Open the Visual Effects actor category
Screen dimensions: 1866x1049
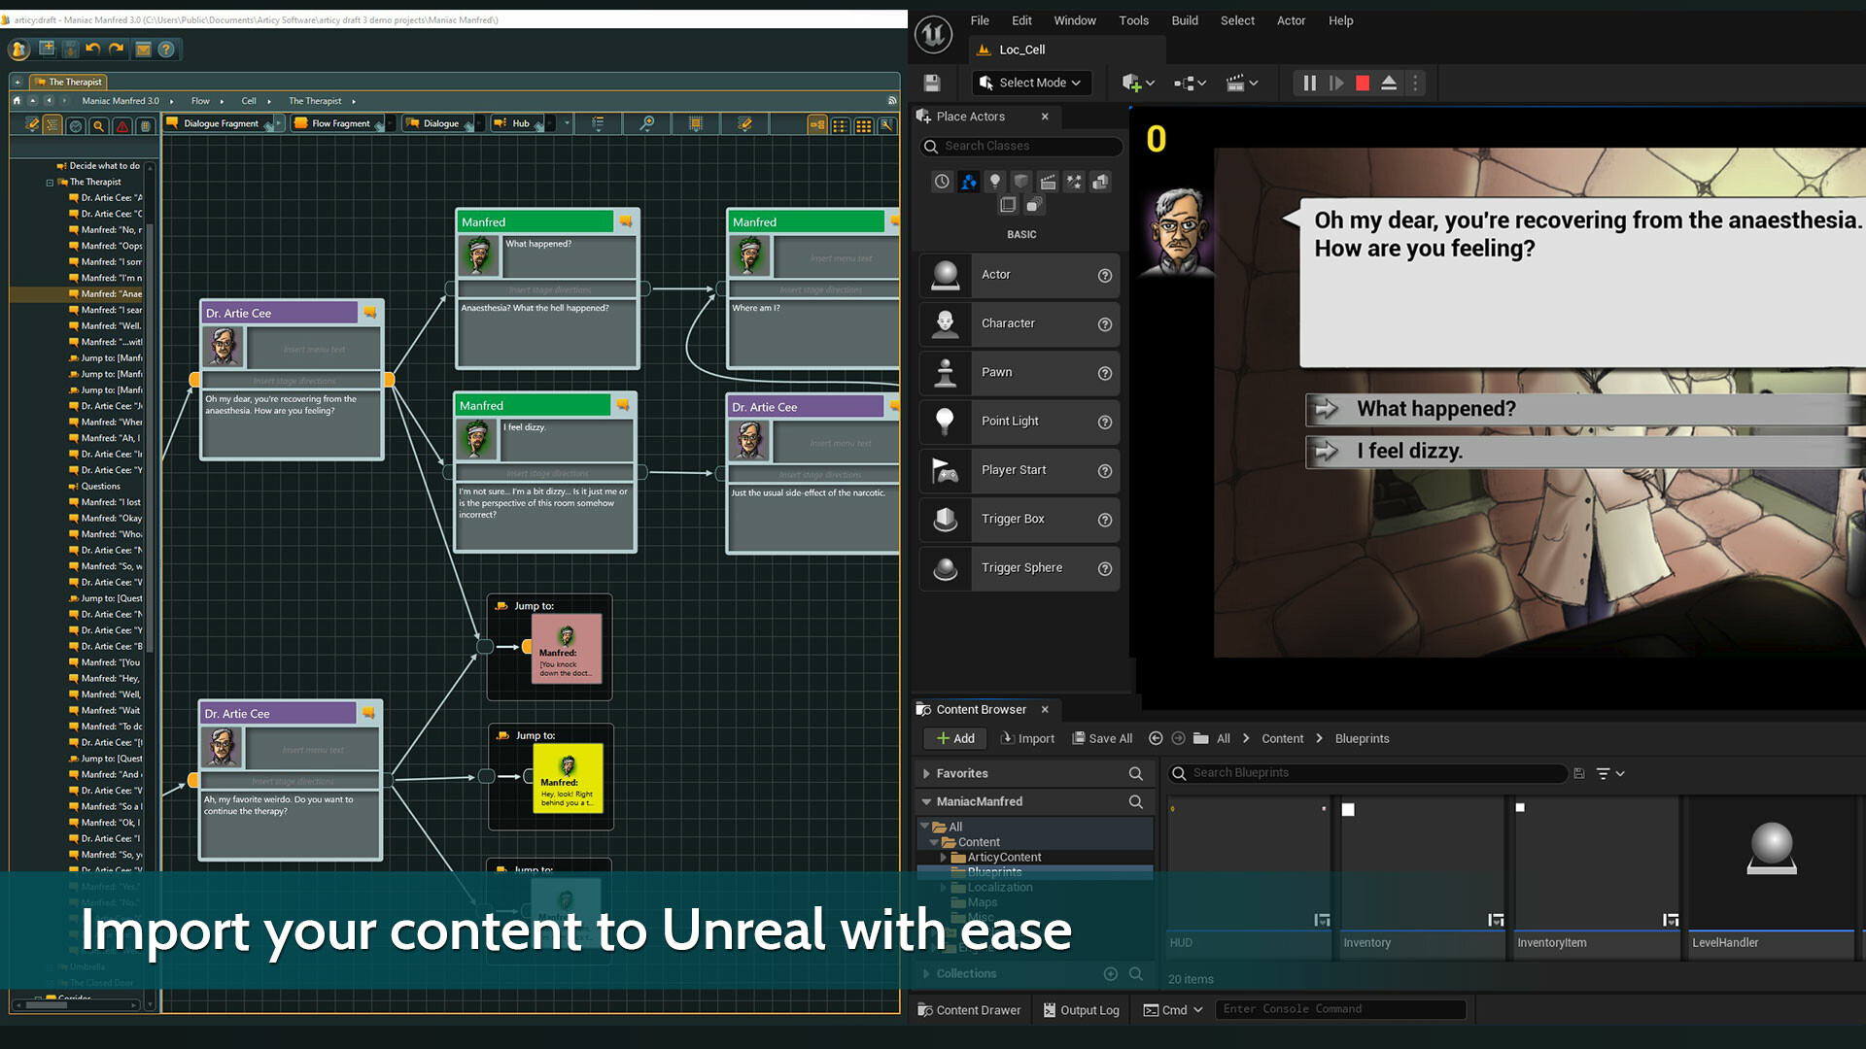coord(1074,182)
